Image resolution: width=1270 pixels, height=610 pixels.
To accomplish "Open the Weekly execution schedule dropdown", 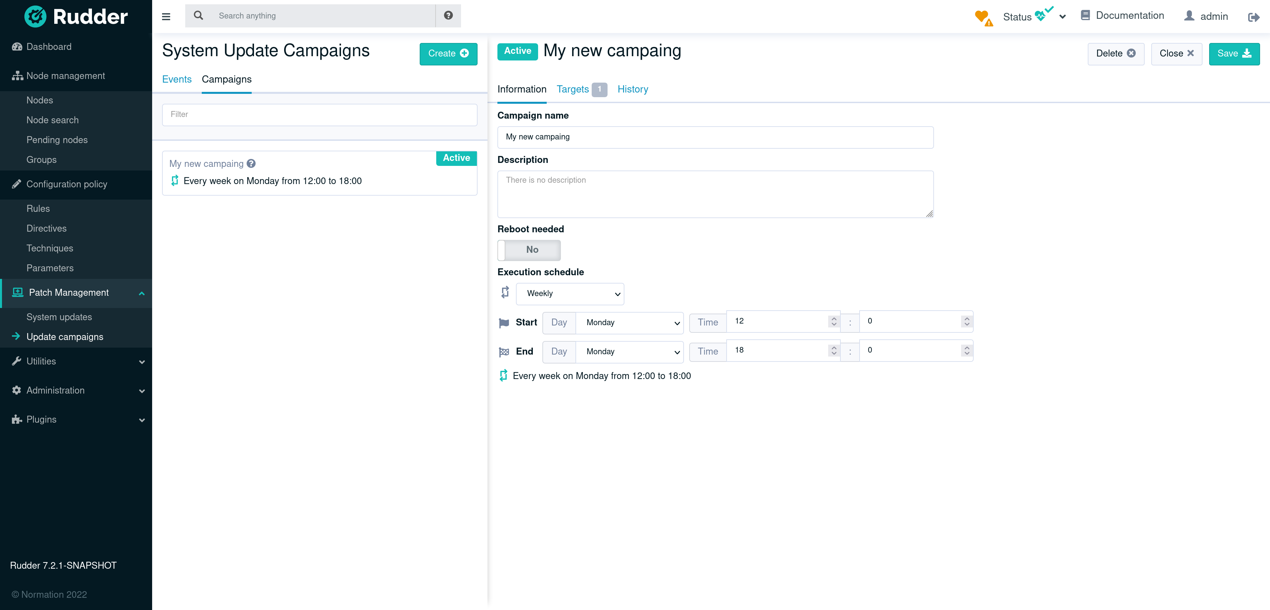I will [570, 294].
